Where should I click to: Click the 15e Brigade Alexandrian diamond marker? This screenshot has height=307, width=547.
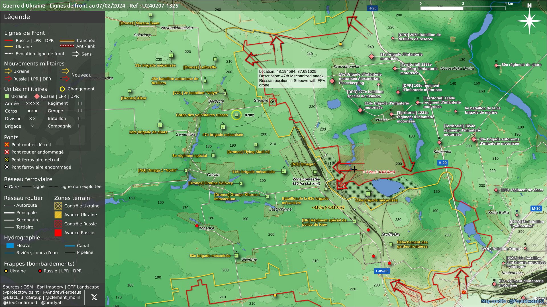click(332, 81)
